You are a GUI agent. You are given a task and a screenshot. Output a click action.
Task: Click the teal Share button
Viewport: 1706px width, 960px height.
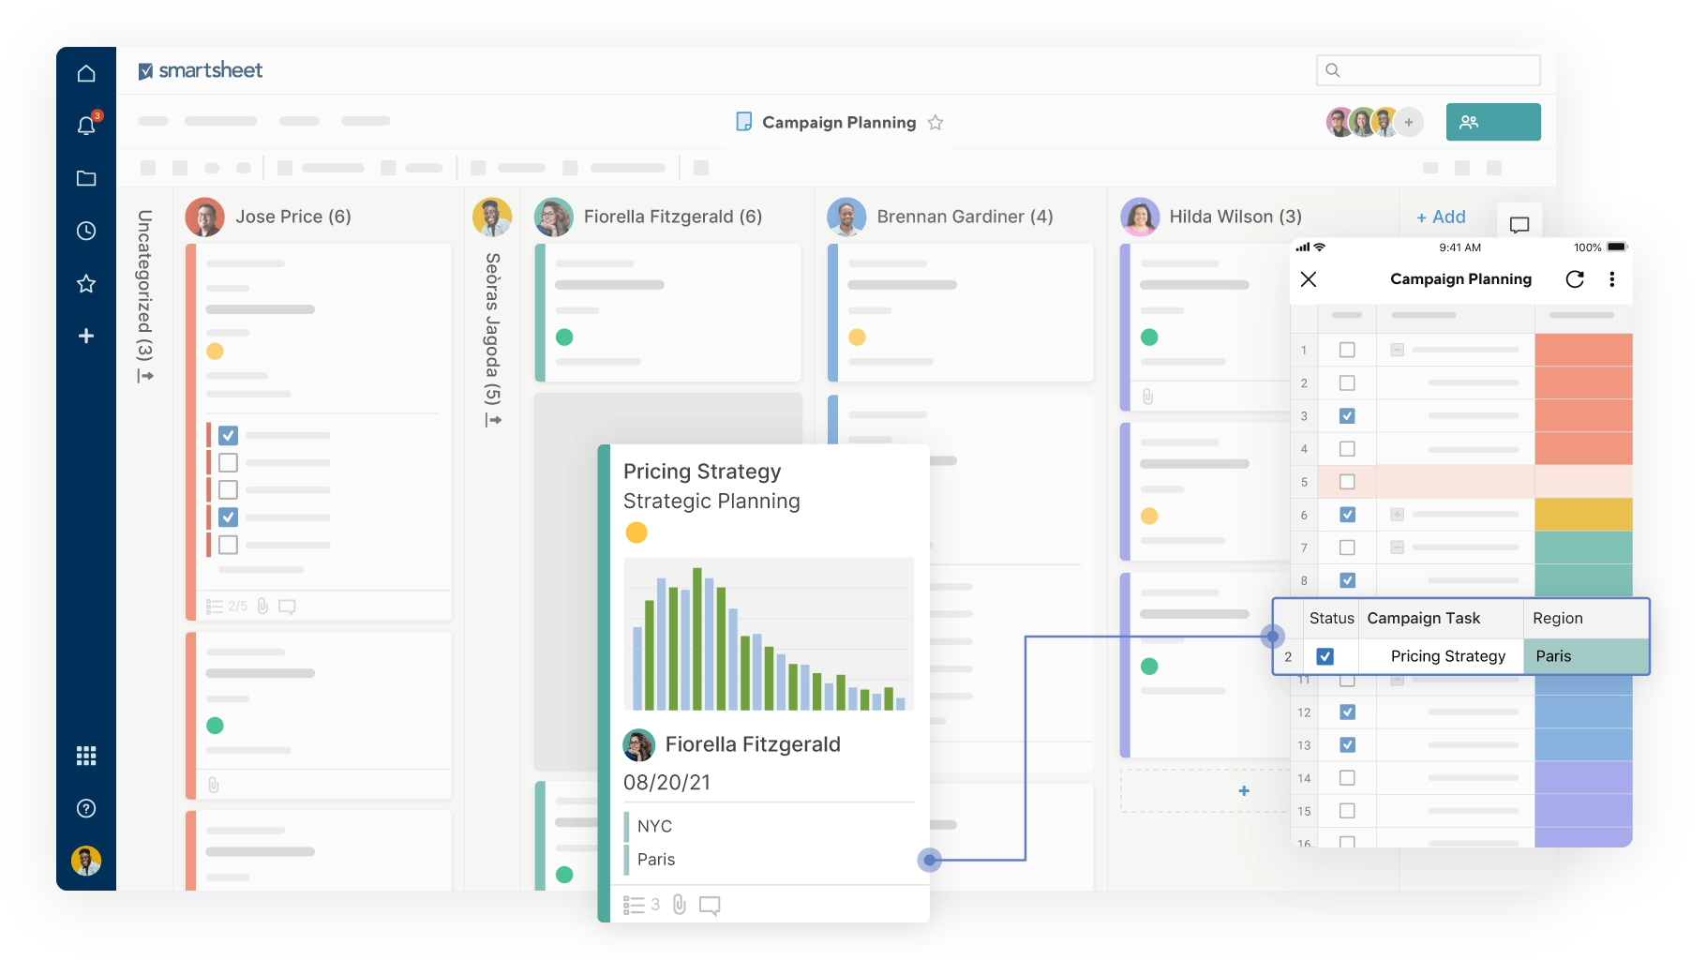point(1492,122)
